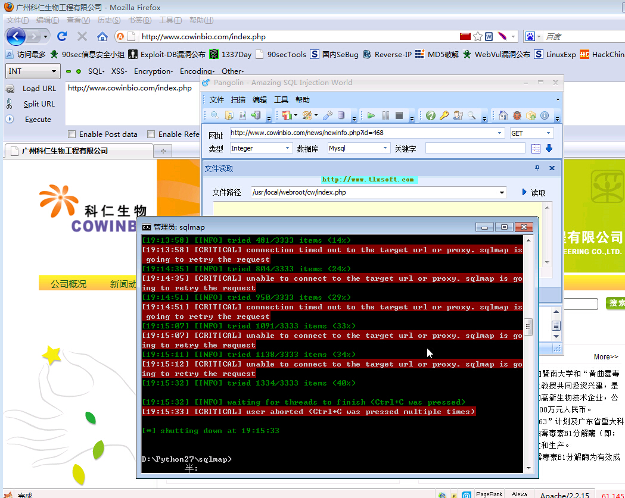
Task: Open Pangolin 工具 menu
Action: (281, 99)
